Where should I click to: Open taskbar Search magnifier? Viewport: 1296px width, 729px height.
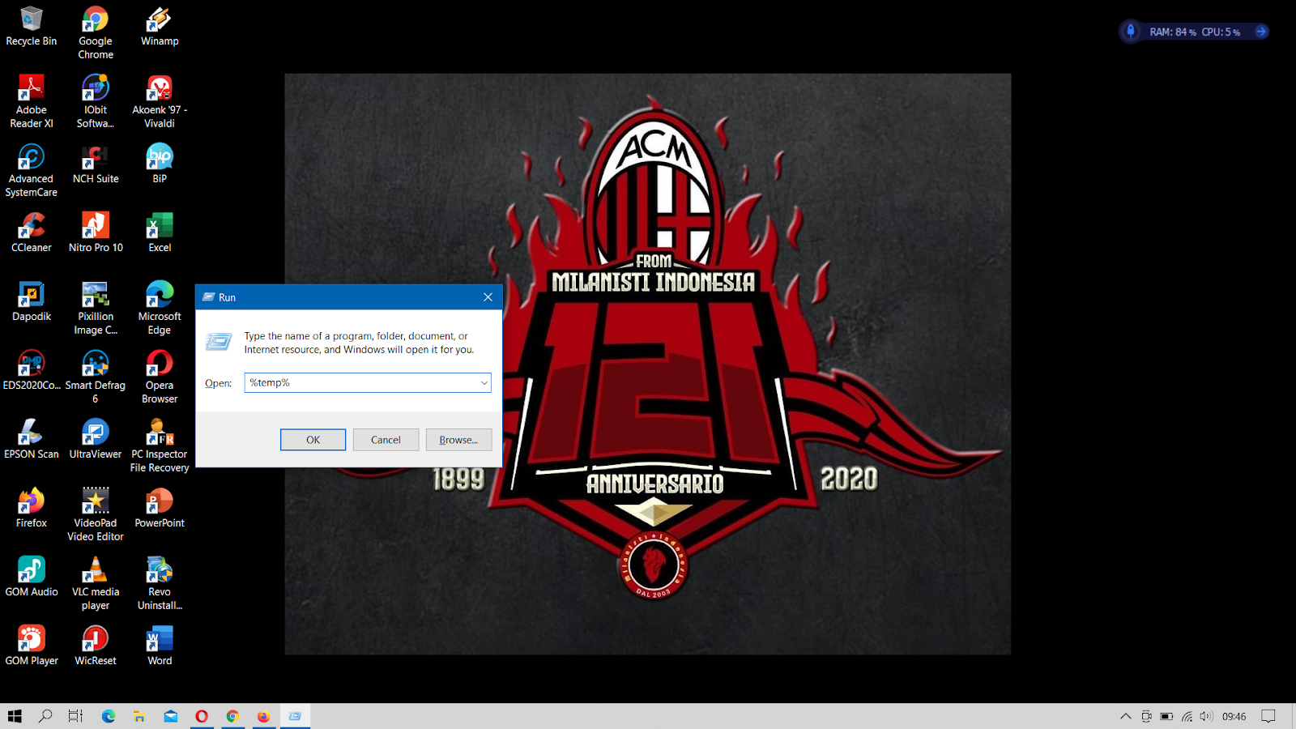click(45, 716)
